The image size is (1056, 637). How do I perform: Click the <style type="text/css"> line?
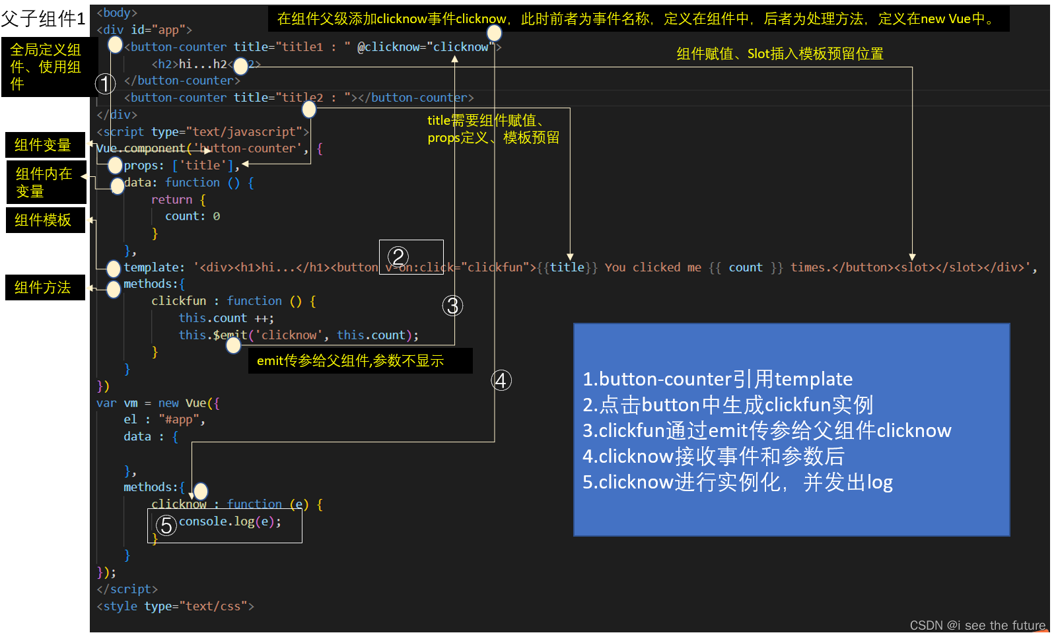pos(175,606)
